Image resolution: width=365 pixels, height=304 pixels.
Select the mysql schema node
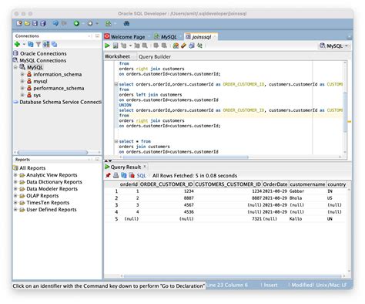tap(40, 81)
